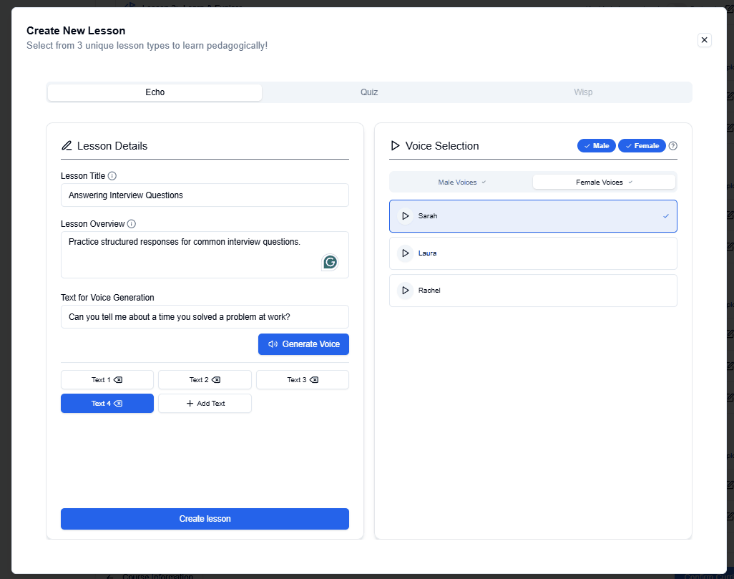
Task: Select the Laura voice option
Action: coord(533,253)
